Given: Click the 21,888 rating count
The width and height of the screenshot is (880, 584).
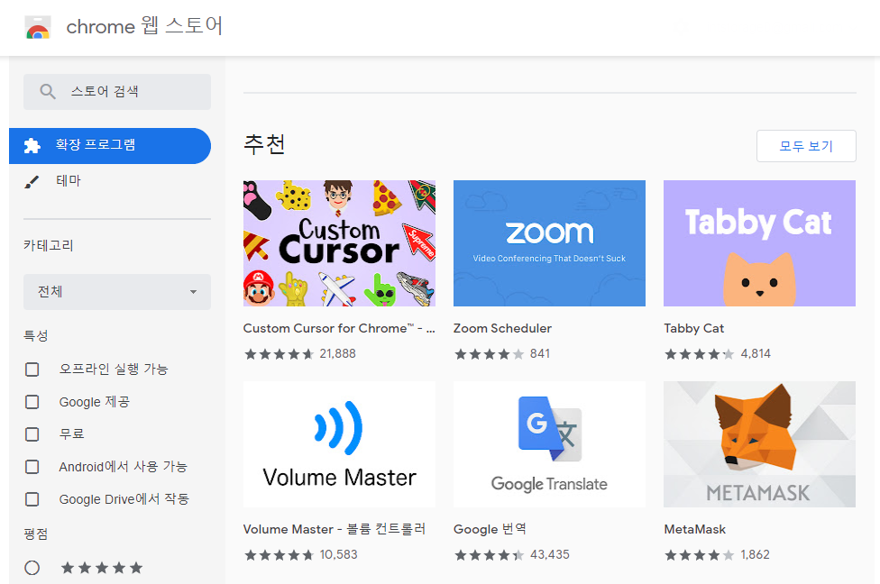Looking at the screenshot, I should tap(338, 353).
